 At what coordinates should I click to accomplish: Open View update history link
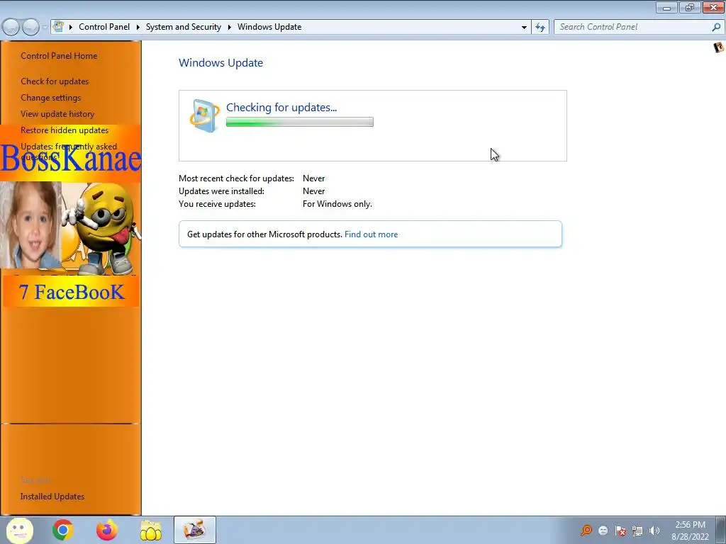click(x=57, y=114)
